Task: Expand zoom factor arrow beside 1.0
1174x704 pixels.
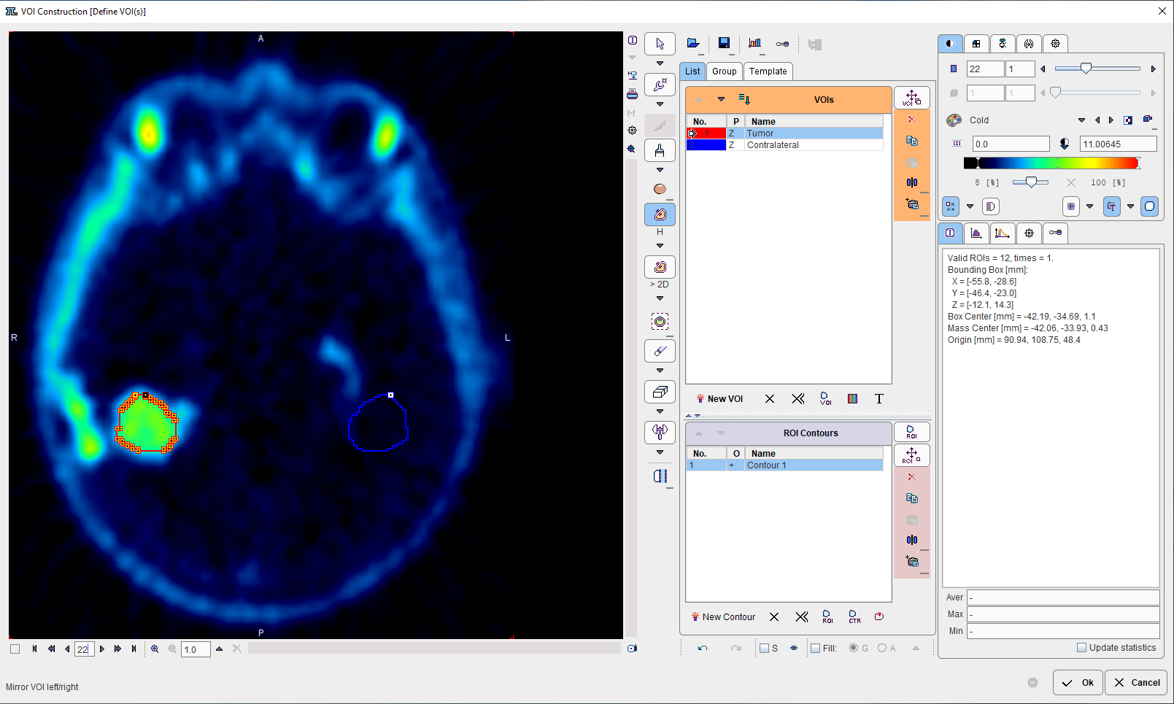Action: [x=219, y=649]
